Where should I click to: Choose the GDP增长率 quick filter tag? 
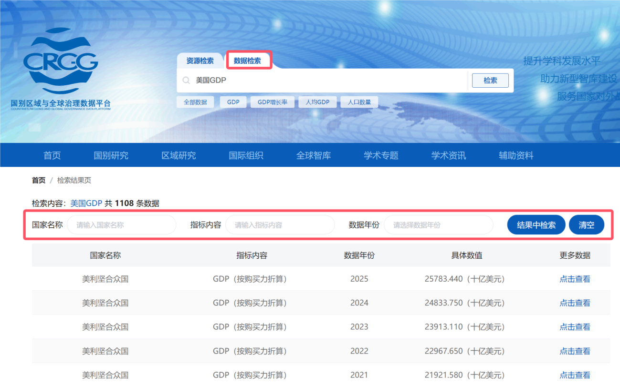coord(273,102)
